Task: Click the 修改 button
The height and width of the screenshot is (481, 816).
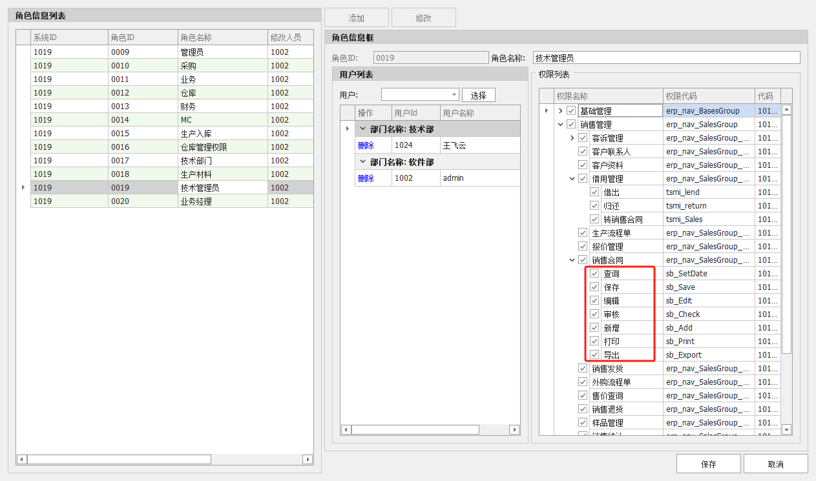Action: pos(424,18)
